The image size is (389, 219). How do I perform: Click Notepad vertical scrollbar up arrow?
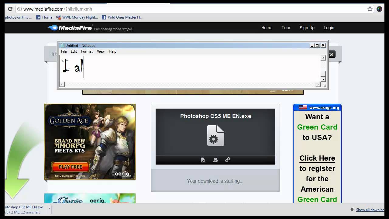(x=323, y=58)
